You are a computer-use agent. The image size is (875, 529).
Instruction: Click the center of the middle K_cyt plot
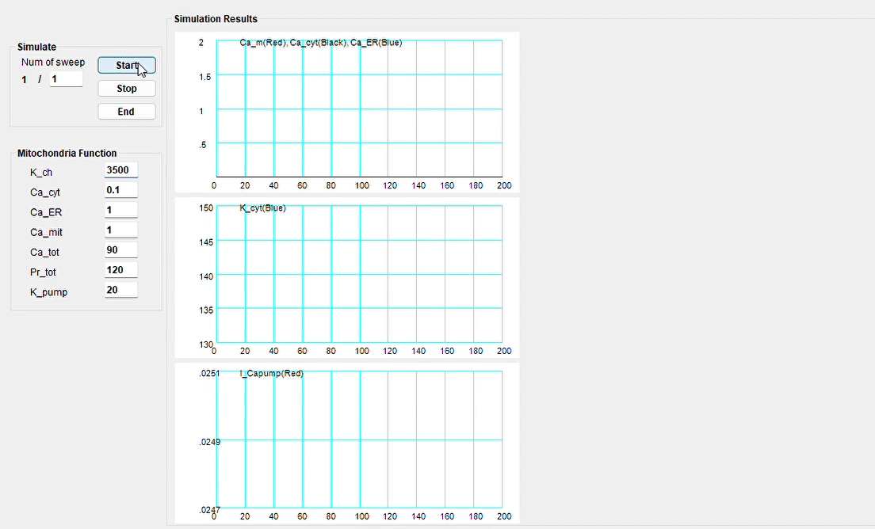[359, 275]
